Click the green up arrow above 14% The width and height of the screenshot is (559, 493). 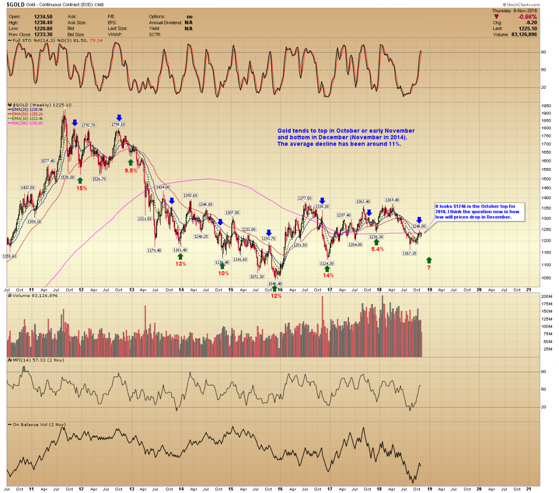tap(327, 269)
